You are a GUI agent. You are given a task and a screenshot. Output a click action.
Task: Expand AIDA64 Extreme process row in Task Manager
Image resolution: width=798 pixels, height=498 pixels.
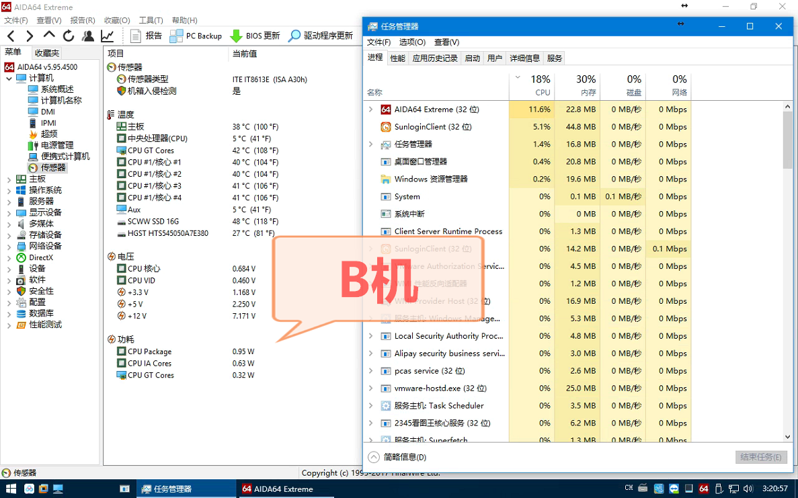pos(371,110)
